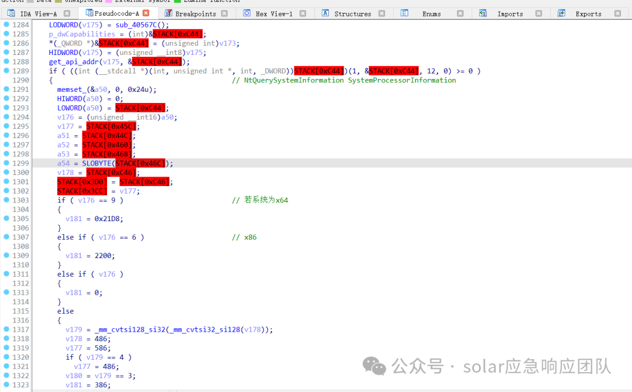
Task: Click the IDA View-A tab icon
Action: pyautogui.click(x=11, y=13)
